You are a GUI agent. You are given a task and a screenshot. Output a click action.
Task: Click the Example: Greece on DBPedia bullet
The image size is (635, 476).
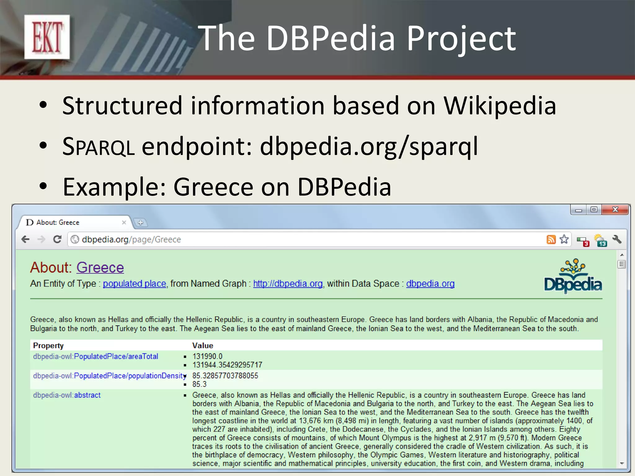click(227, 187)
